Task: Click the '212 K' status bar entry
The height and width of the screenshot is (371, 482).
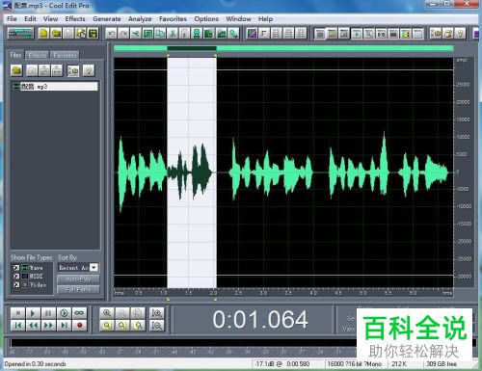Action: (x=399, y=364)
